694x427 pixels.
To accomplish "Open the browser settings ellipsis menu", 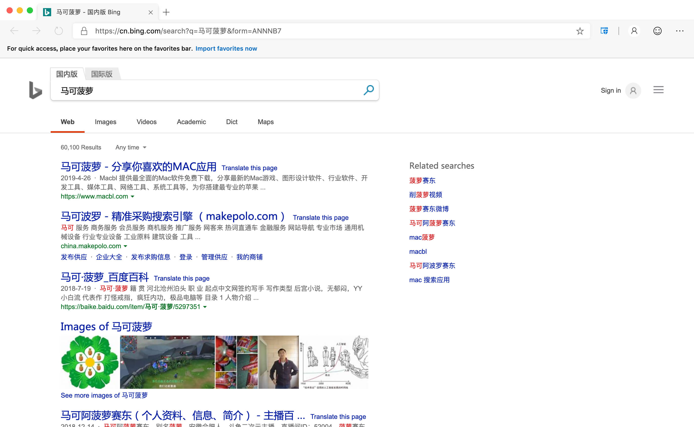I will click(680, 31).
